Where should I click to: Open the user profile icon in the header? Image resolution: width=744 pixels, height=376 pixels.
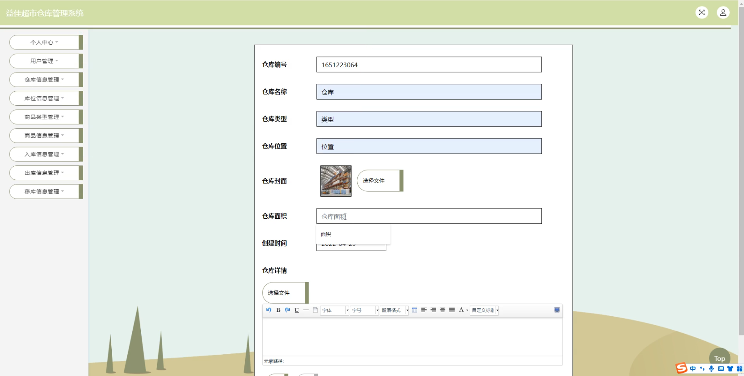(723, 13)
